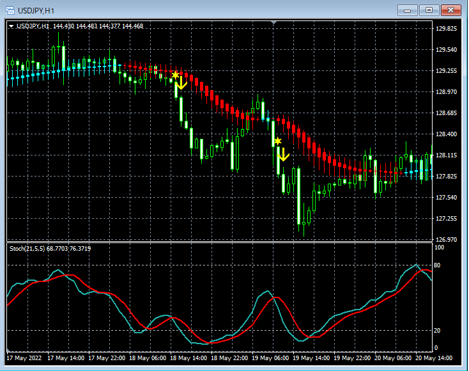This screenshot has width=469, height=371.
Task: Select long white candle bottoming near 127.255
Action: coord(298,196)
